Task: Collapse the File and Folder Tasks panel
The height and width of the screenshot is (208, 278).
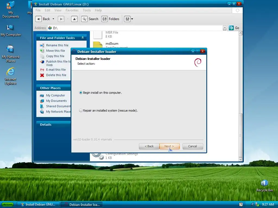Action: (x=83, y=38)
